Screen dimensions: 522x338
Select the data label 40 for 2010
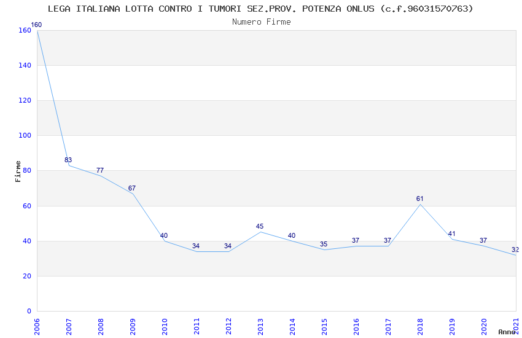coord(164,235)
